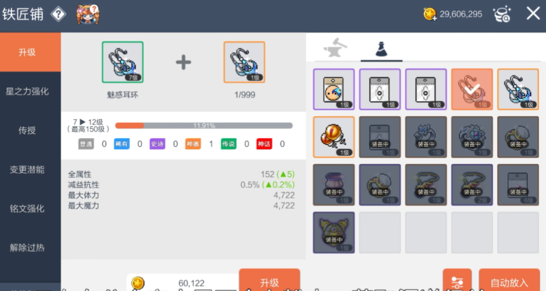Click the upgrade experience progress bar
This screenshot has width=546, height=291.
[x=204, y=126]
